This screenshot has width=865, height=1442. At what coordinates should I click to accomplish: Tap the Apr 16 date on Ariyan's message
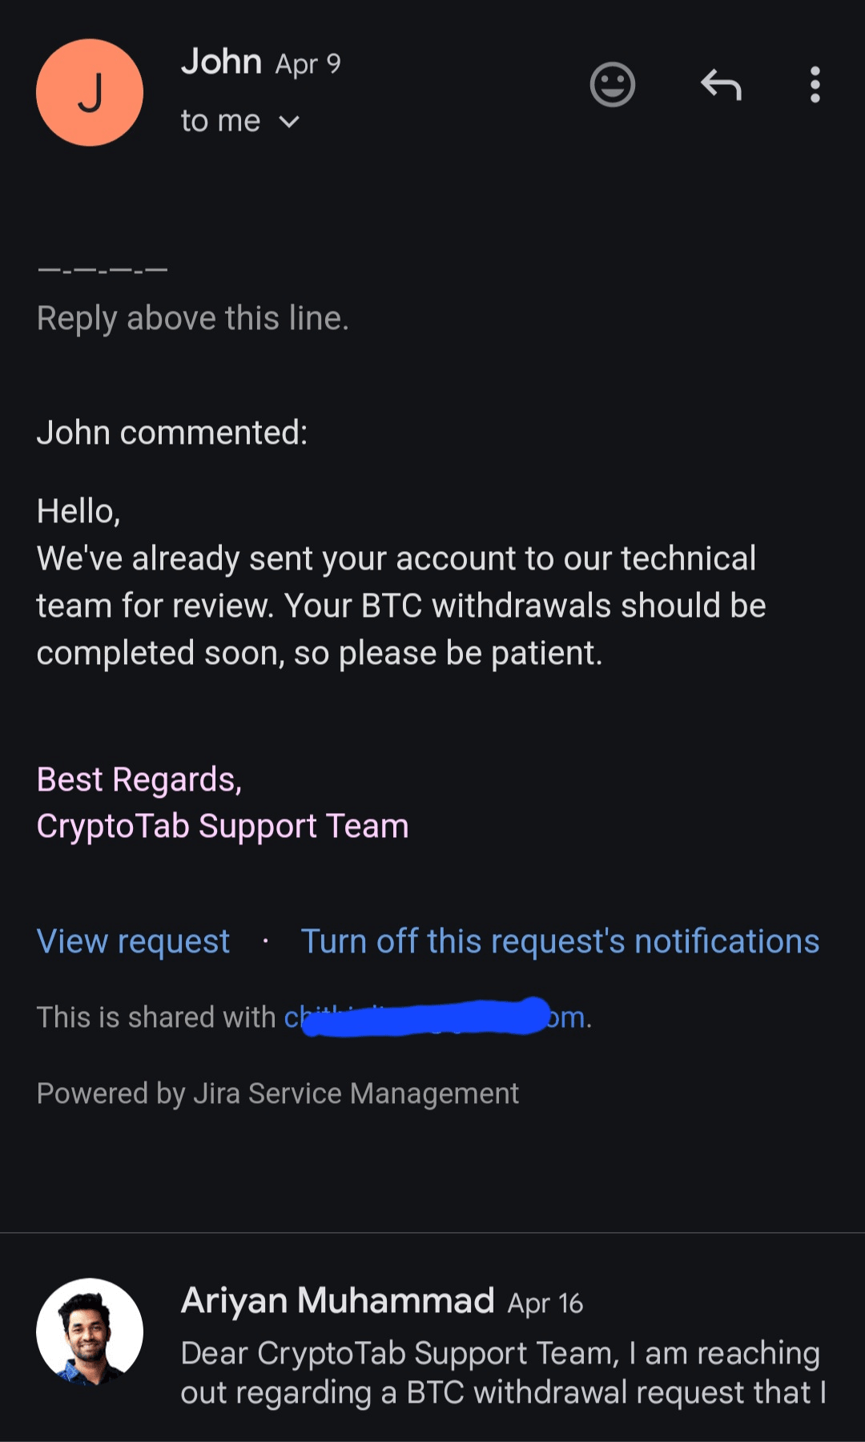(x=545, y=1303)
